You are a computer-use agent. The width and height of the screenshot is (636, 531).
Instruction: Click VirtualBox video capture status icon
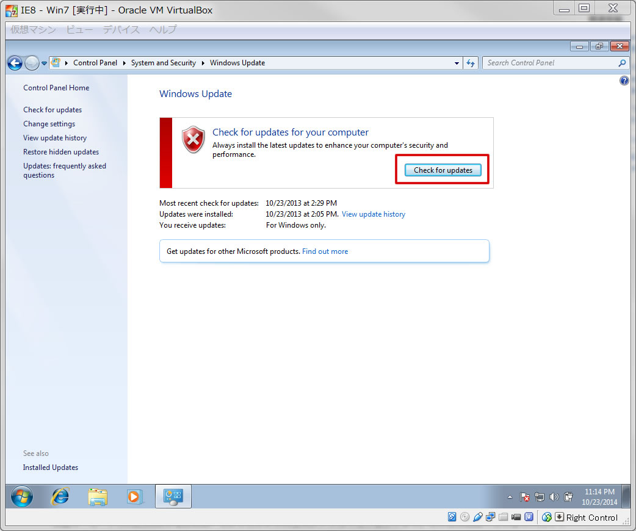(x=516, y=517)
